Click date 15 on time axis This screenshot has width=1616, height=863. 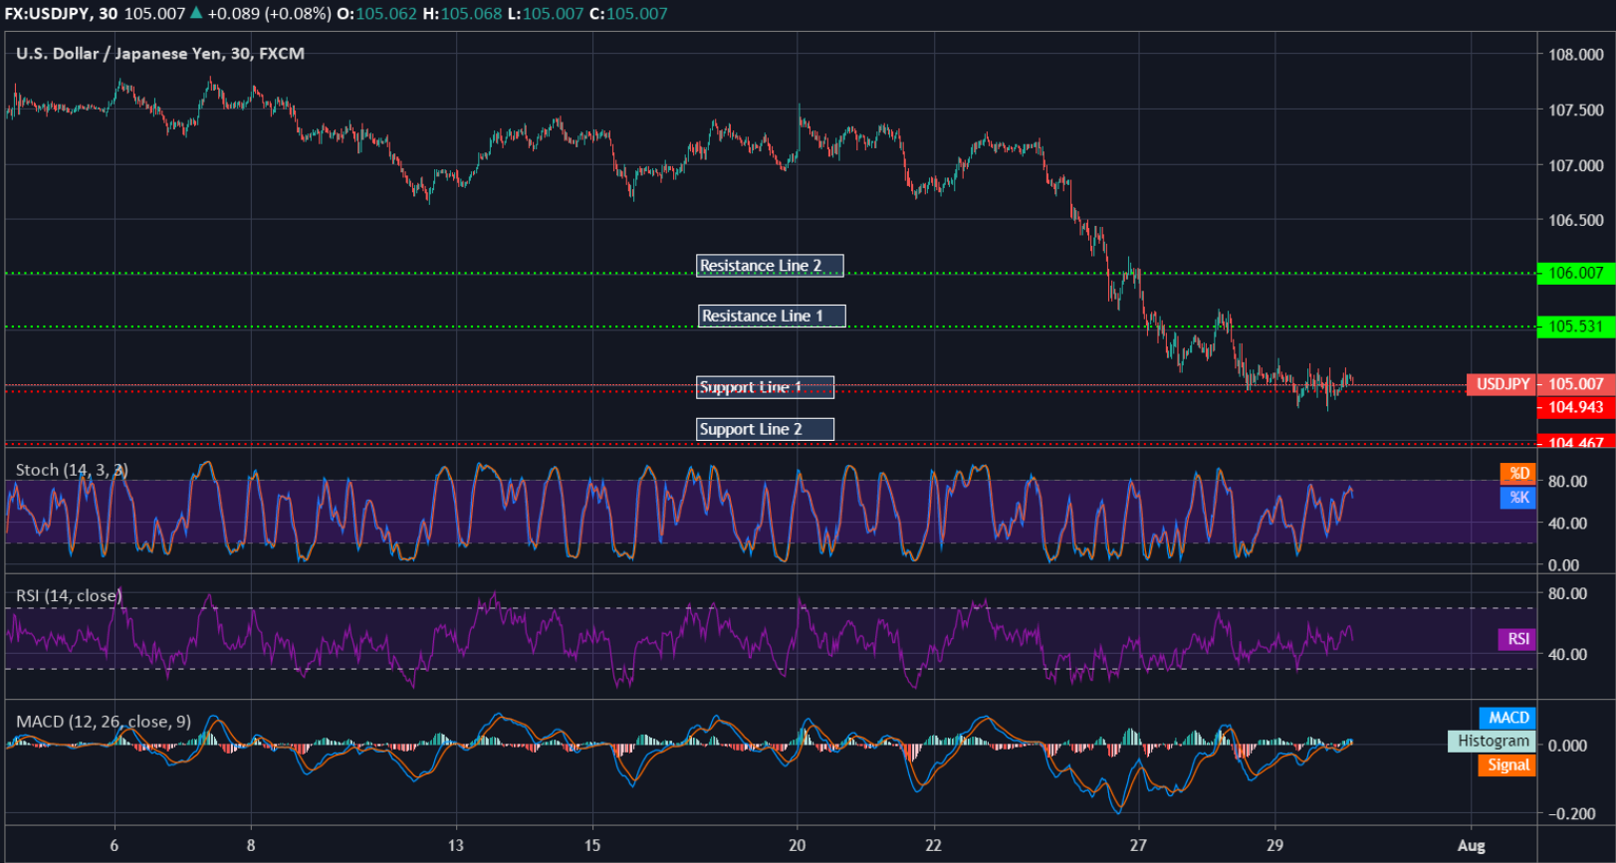click(592, 845)
